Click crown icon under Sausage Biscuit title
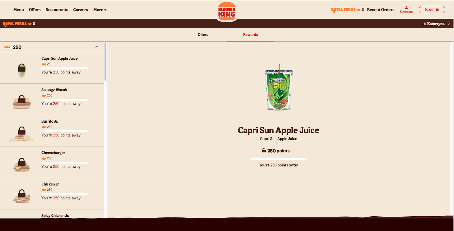 point(44,96)
